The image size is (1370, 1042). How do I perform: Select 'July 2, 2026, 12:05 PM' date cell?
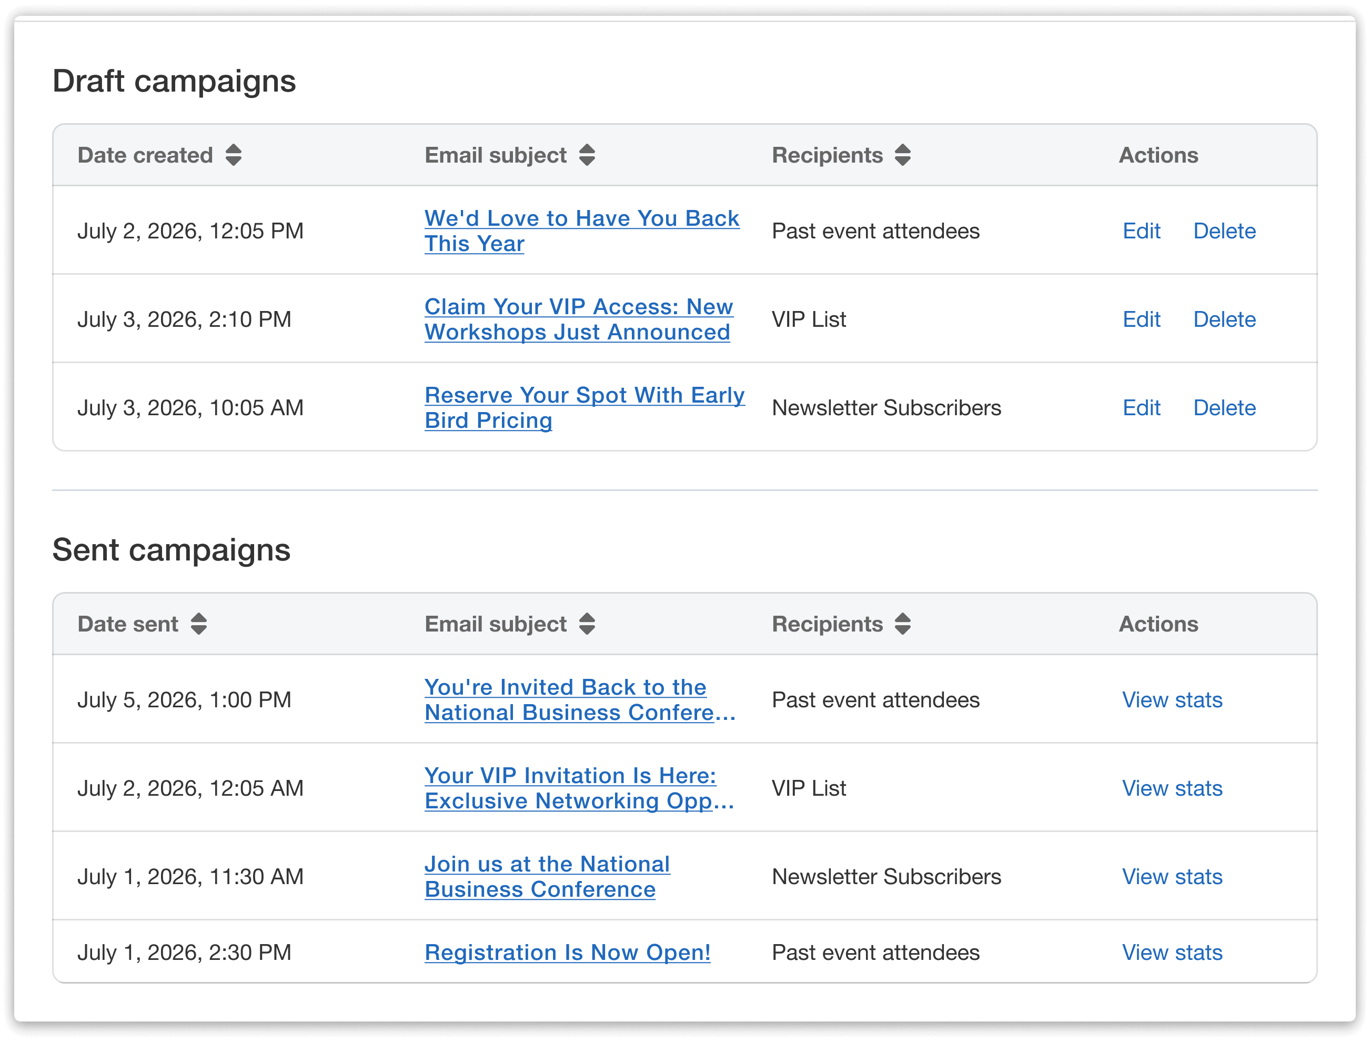pos(190,232)
